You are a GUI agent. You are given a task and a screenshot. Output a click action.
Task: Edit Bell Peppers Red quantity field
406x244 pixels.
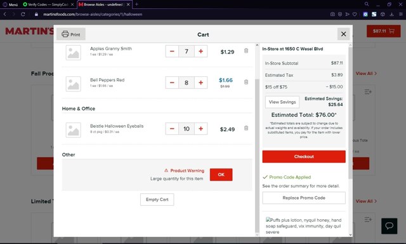187,83
